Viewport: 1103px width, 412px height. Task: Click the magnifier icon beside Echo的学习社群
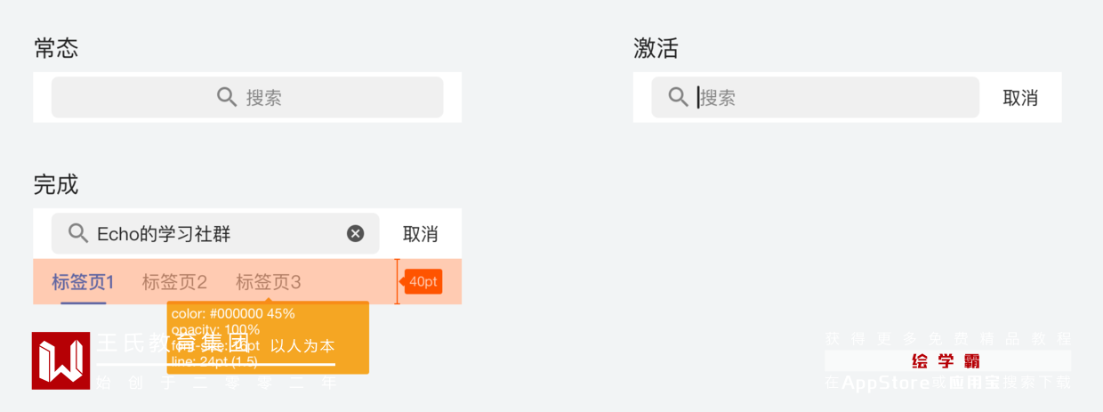[x=78, y=233]
